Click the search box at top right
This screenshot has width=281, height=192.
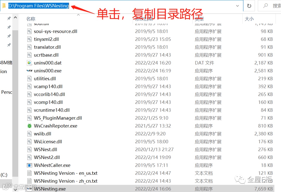coord(270,6)
